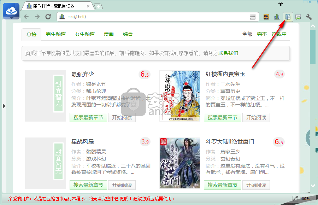Image resolution: width=318 pixels, height=205 pixels.
Task: Click 搜索最新章节 for 最强弃少
Action: 88,117
